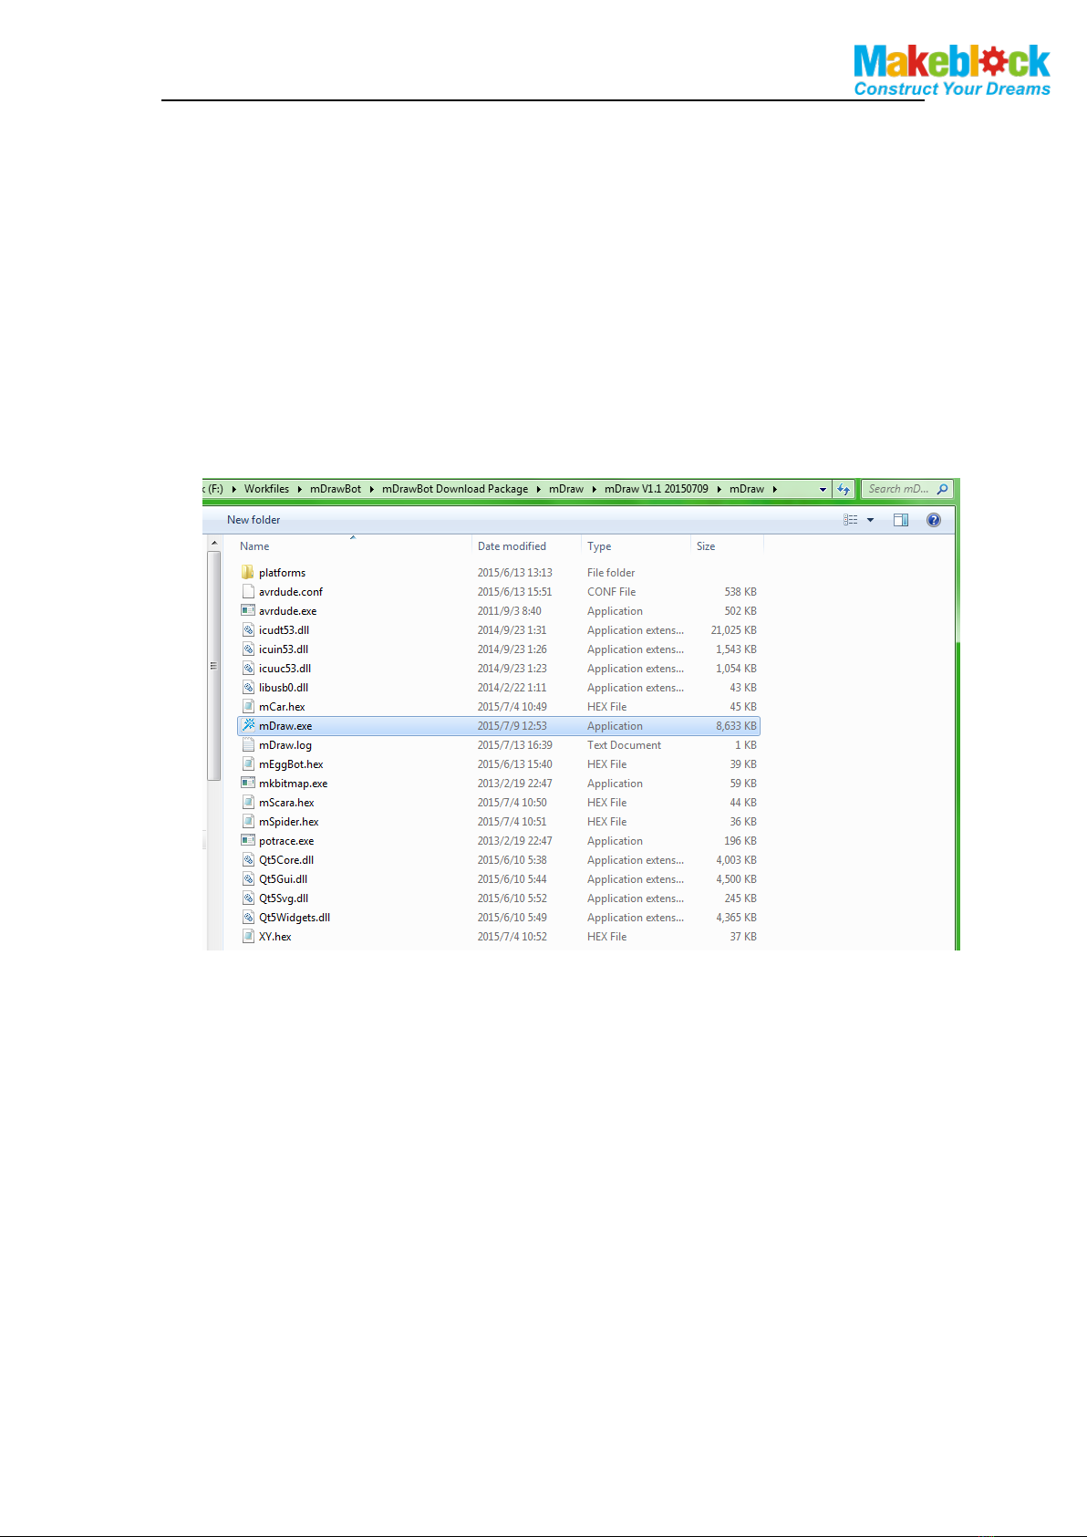This screenshot has height=1537, width=1087.
Task: Click the file list vertical scrollbar thumb
Action: point(214,666)
